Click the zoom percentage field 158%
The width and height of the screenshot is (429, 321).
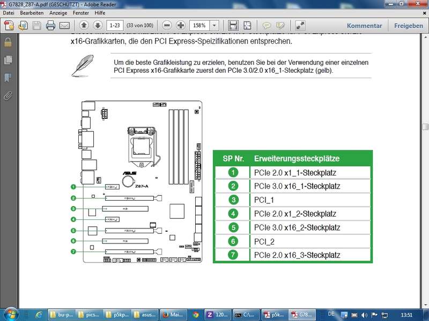click(199, 25)
